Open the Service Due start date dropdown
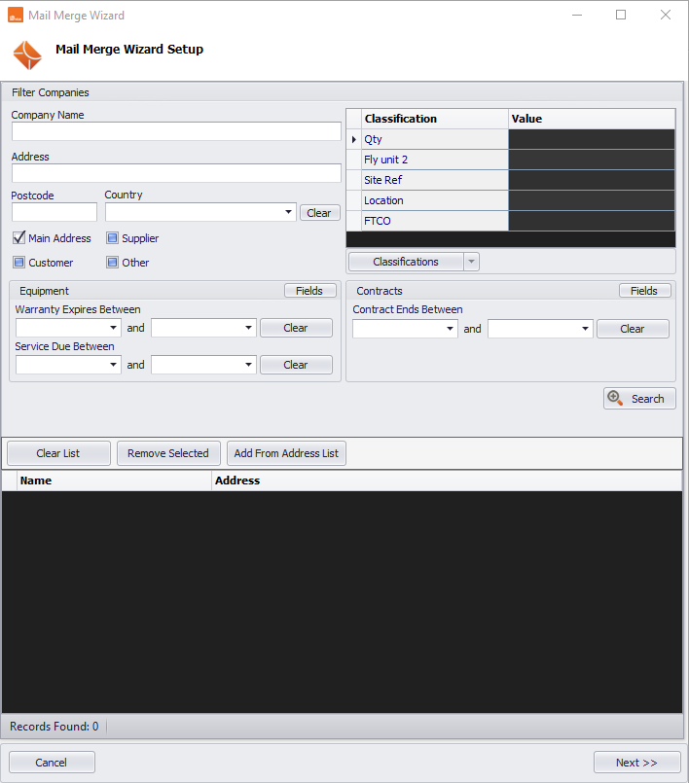Viewport: 689px width, 783px height. [114, 365]
